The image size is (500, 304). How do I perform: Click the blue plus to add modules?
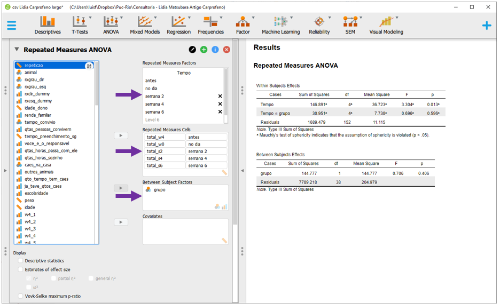pyautogui.click(x=486, y=26)
